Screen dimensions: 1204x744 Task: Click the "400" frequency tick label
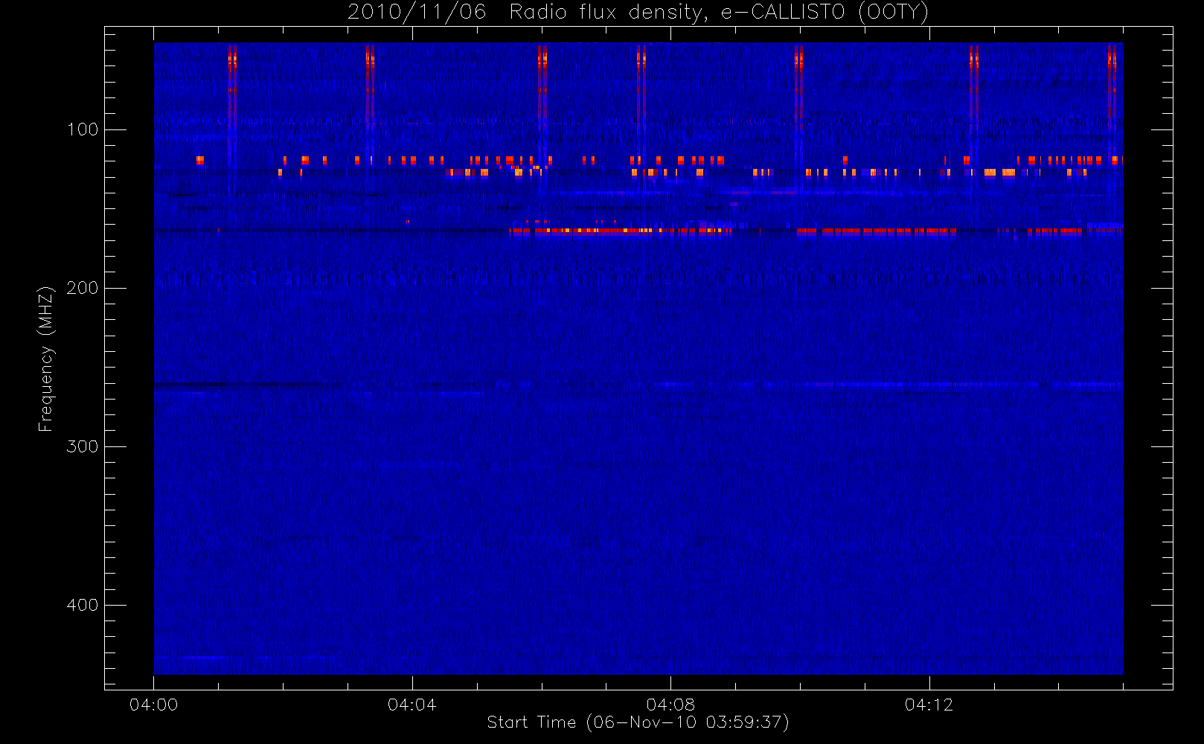click(83, 605)
